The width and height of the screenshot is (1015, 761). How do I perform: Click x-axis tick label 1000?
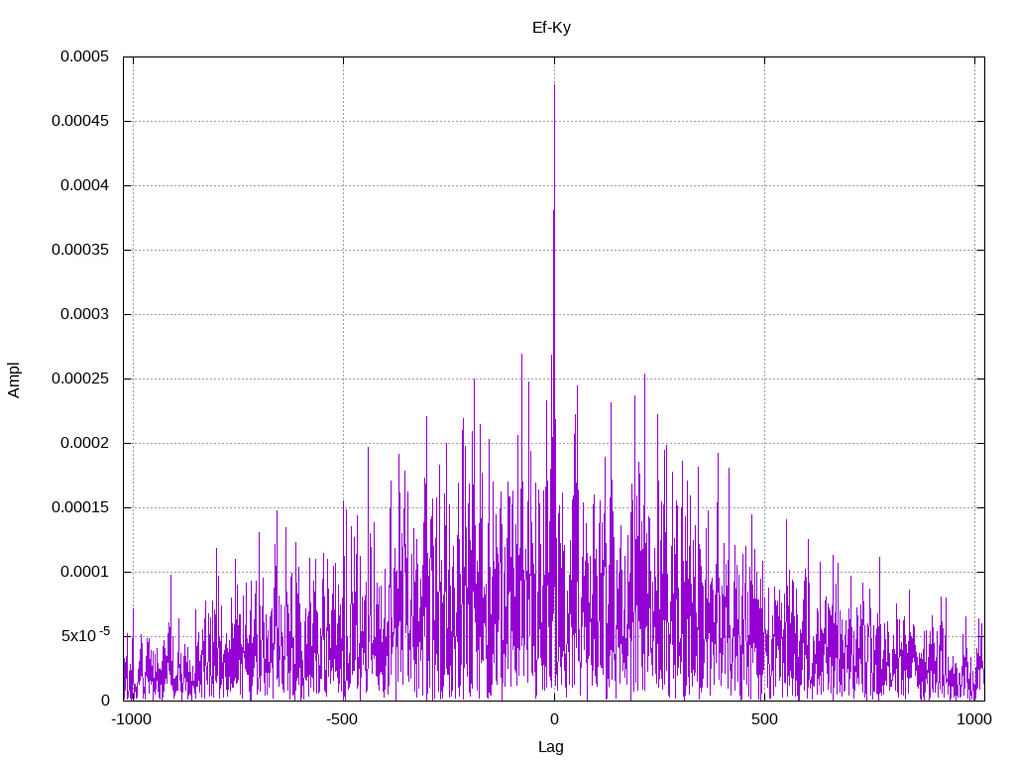pyautogui.click(x=974, y=719)
